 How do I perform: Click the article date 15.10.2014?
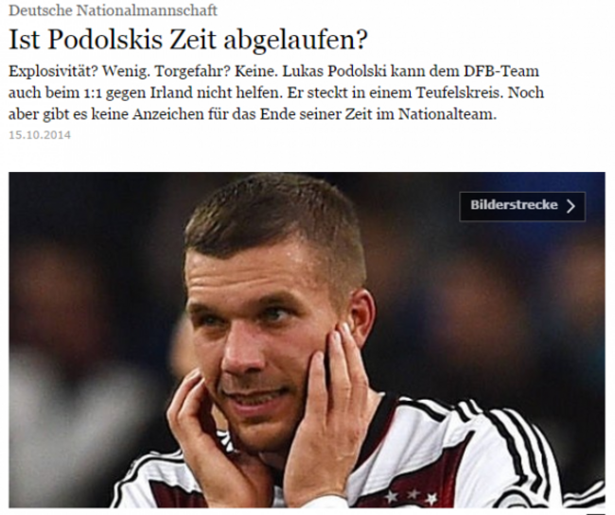[40, 135]
